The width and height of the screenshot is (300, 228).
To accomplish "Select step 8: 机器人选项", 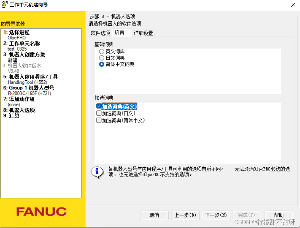I will click(19, 110).
